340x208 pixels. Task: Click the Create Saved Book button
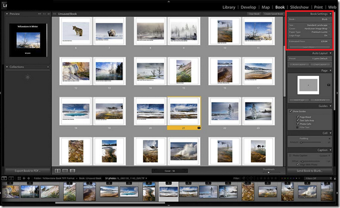[274, 14]
